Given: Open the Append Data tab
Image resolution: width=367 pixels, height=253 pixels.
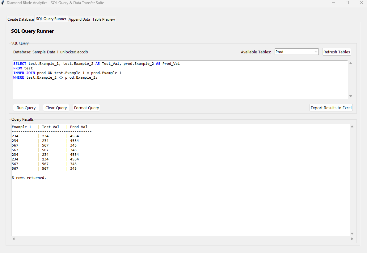Looking at the screenshot, I should (79, 19).
